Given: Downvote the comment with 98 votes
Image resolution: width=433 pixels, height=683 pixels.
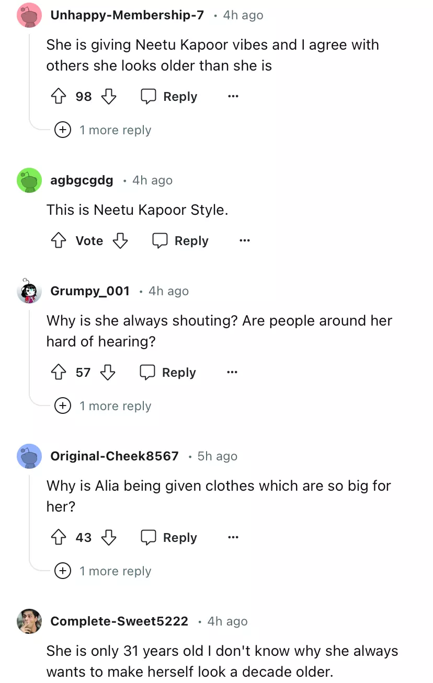Looking at the screenshot, I should pos(108,97).
